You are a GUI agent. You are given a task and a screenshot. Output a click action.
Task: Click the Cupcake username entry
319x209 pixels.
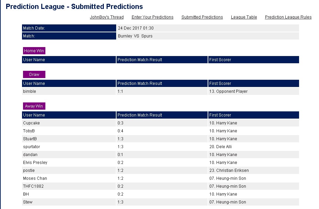(x=31, y=123)
